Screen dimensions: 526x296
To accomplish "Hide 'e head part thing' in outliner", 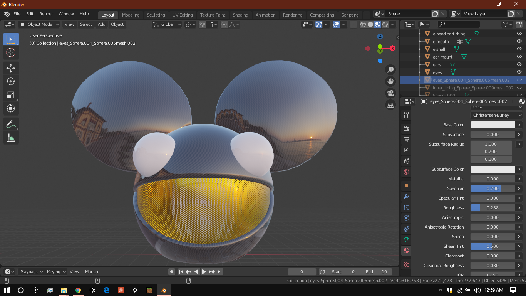I will (x=519, y=34).
